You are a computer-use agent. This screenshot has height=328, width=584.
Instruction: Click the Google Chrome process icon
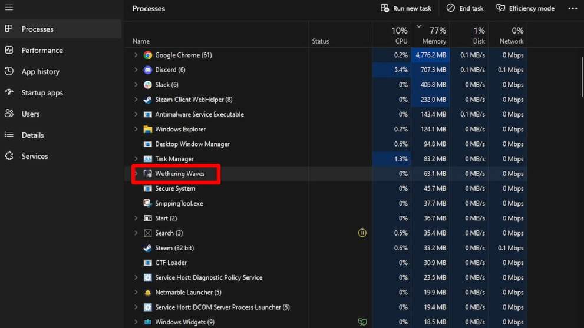click(148, 55)
